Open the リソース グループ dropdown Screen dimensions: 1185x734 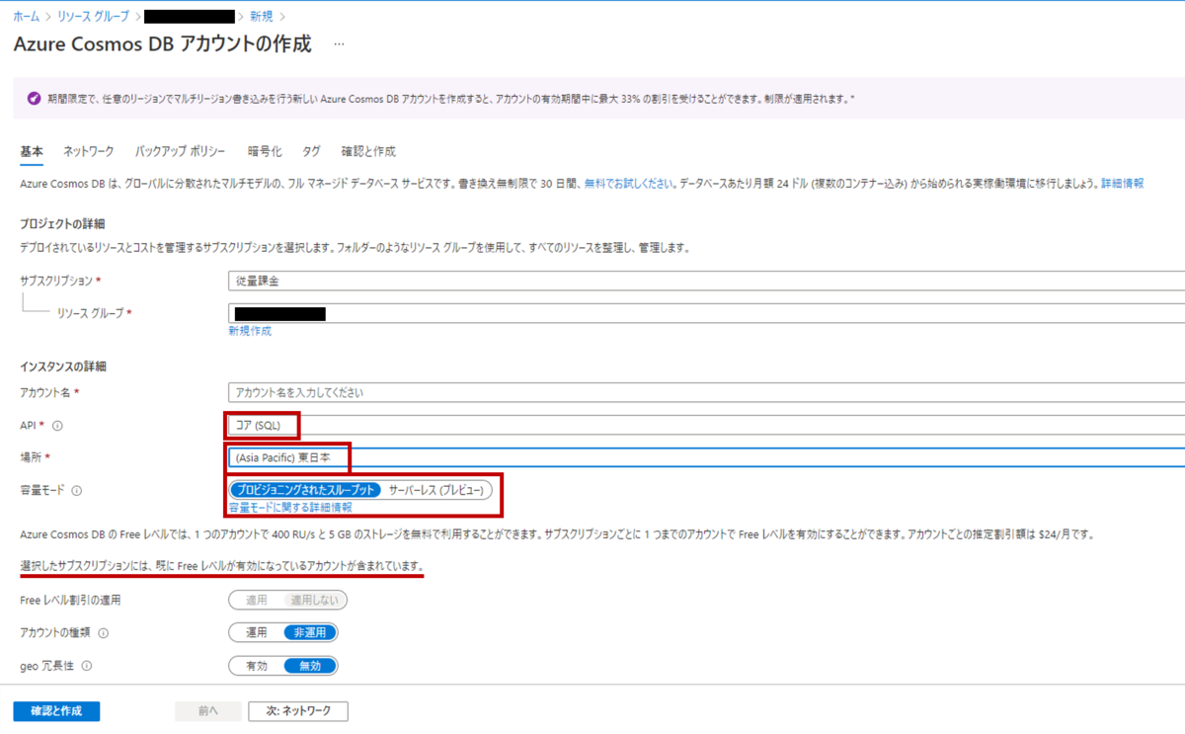pos(706,313)
